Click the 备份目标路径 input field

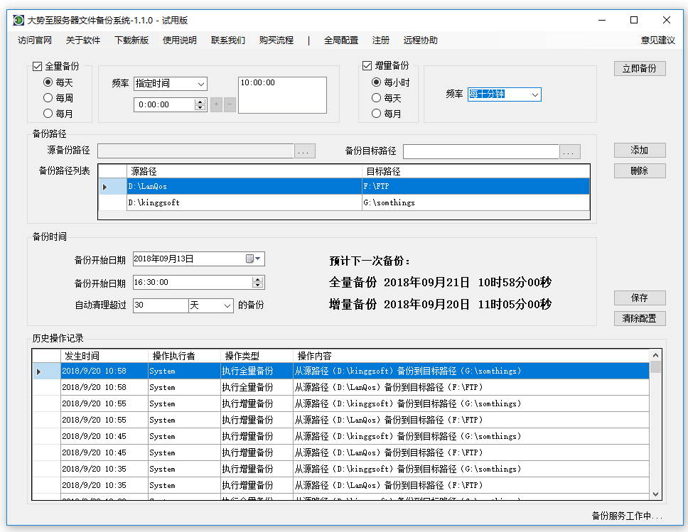tap(480, 151)
